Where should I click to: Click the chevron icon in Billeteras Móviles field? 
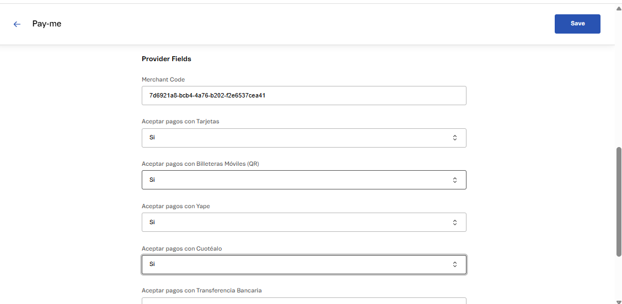(x=454, y=180)
